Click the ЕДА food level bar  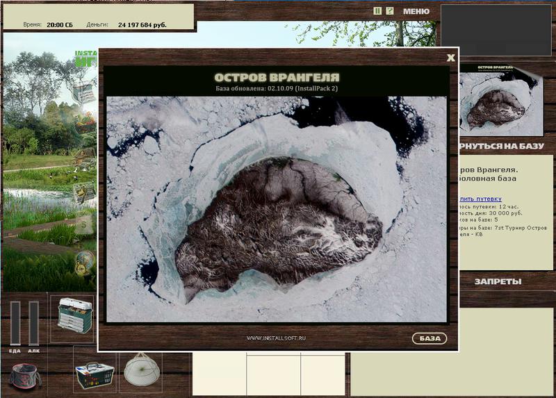click(15, 323)
